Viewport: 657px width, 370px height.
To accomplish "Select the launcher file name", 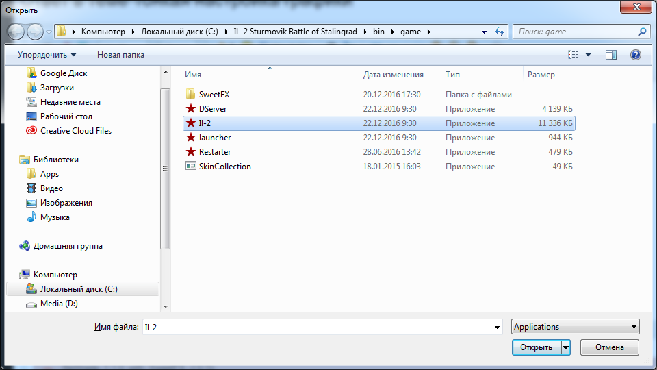I will pyautogui.click(x=214, y=138).
